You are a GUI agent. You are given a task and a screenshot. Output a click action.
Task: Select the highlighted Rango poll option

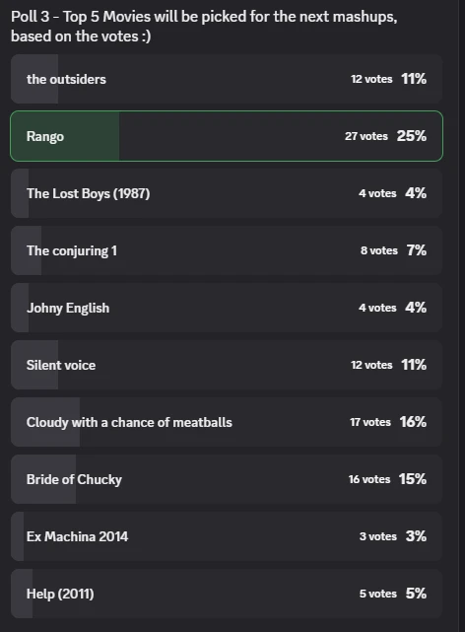(x=227, y=136)
